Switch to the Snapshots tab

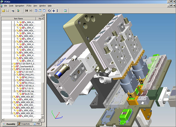point(24,124)
